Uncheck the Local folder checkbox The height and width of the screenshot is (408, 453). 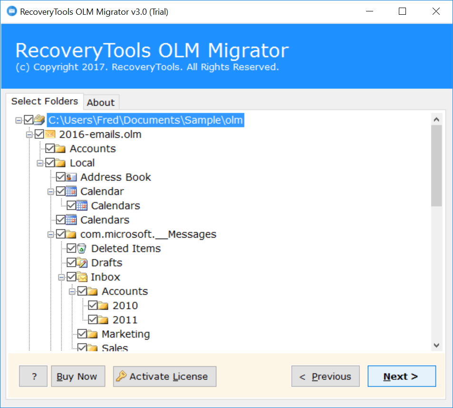coord(50,163)
